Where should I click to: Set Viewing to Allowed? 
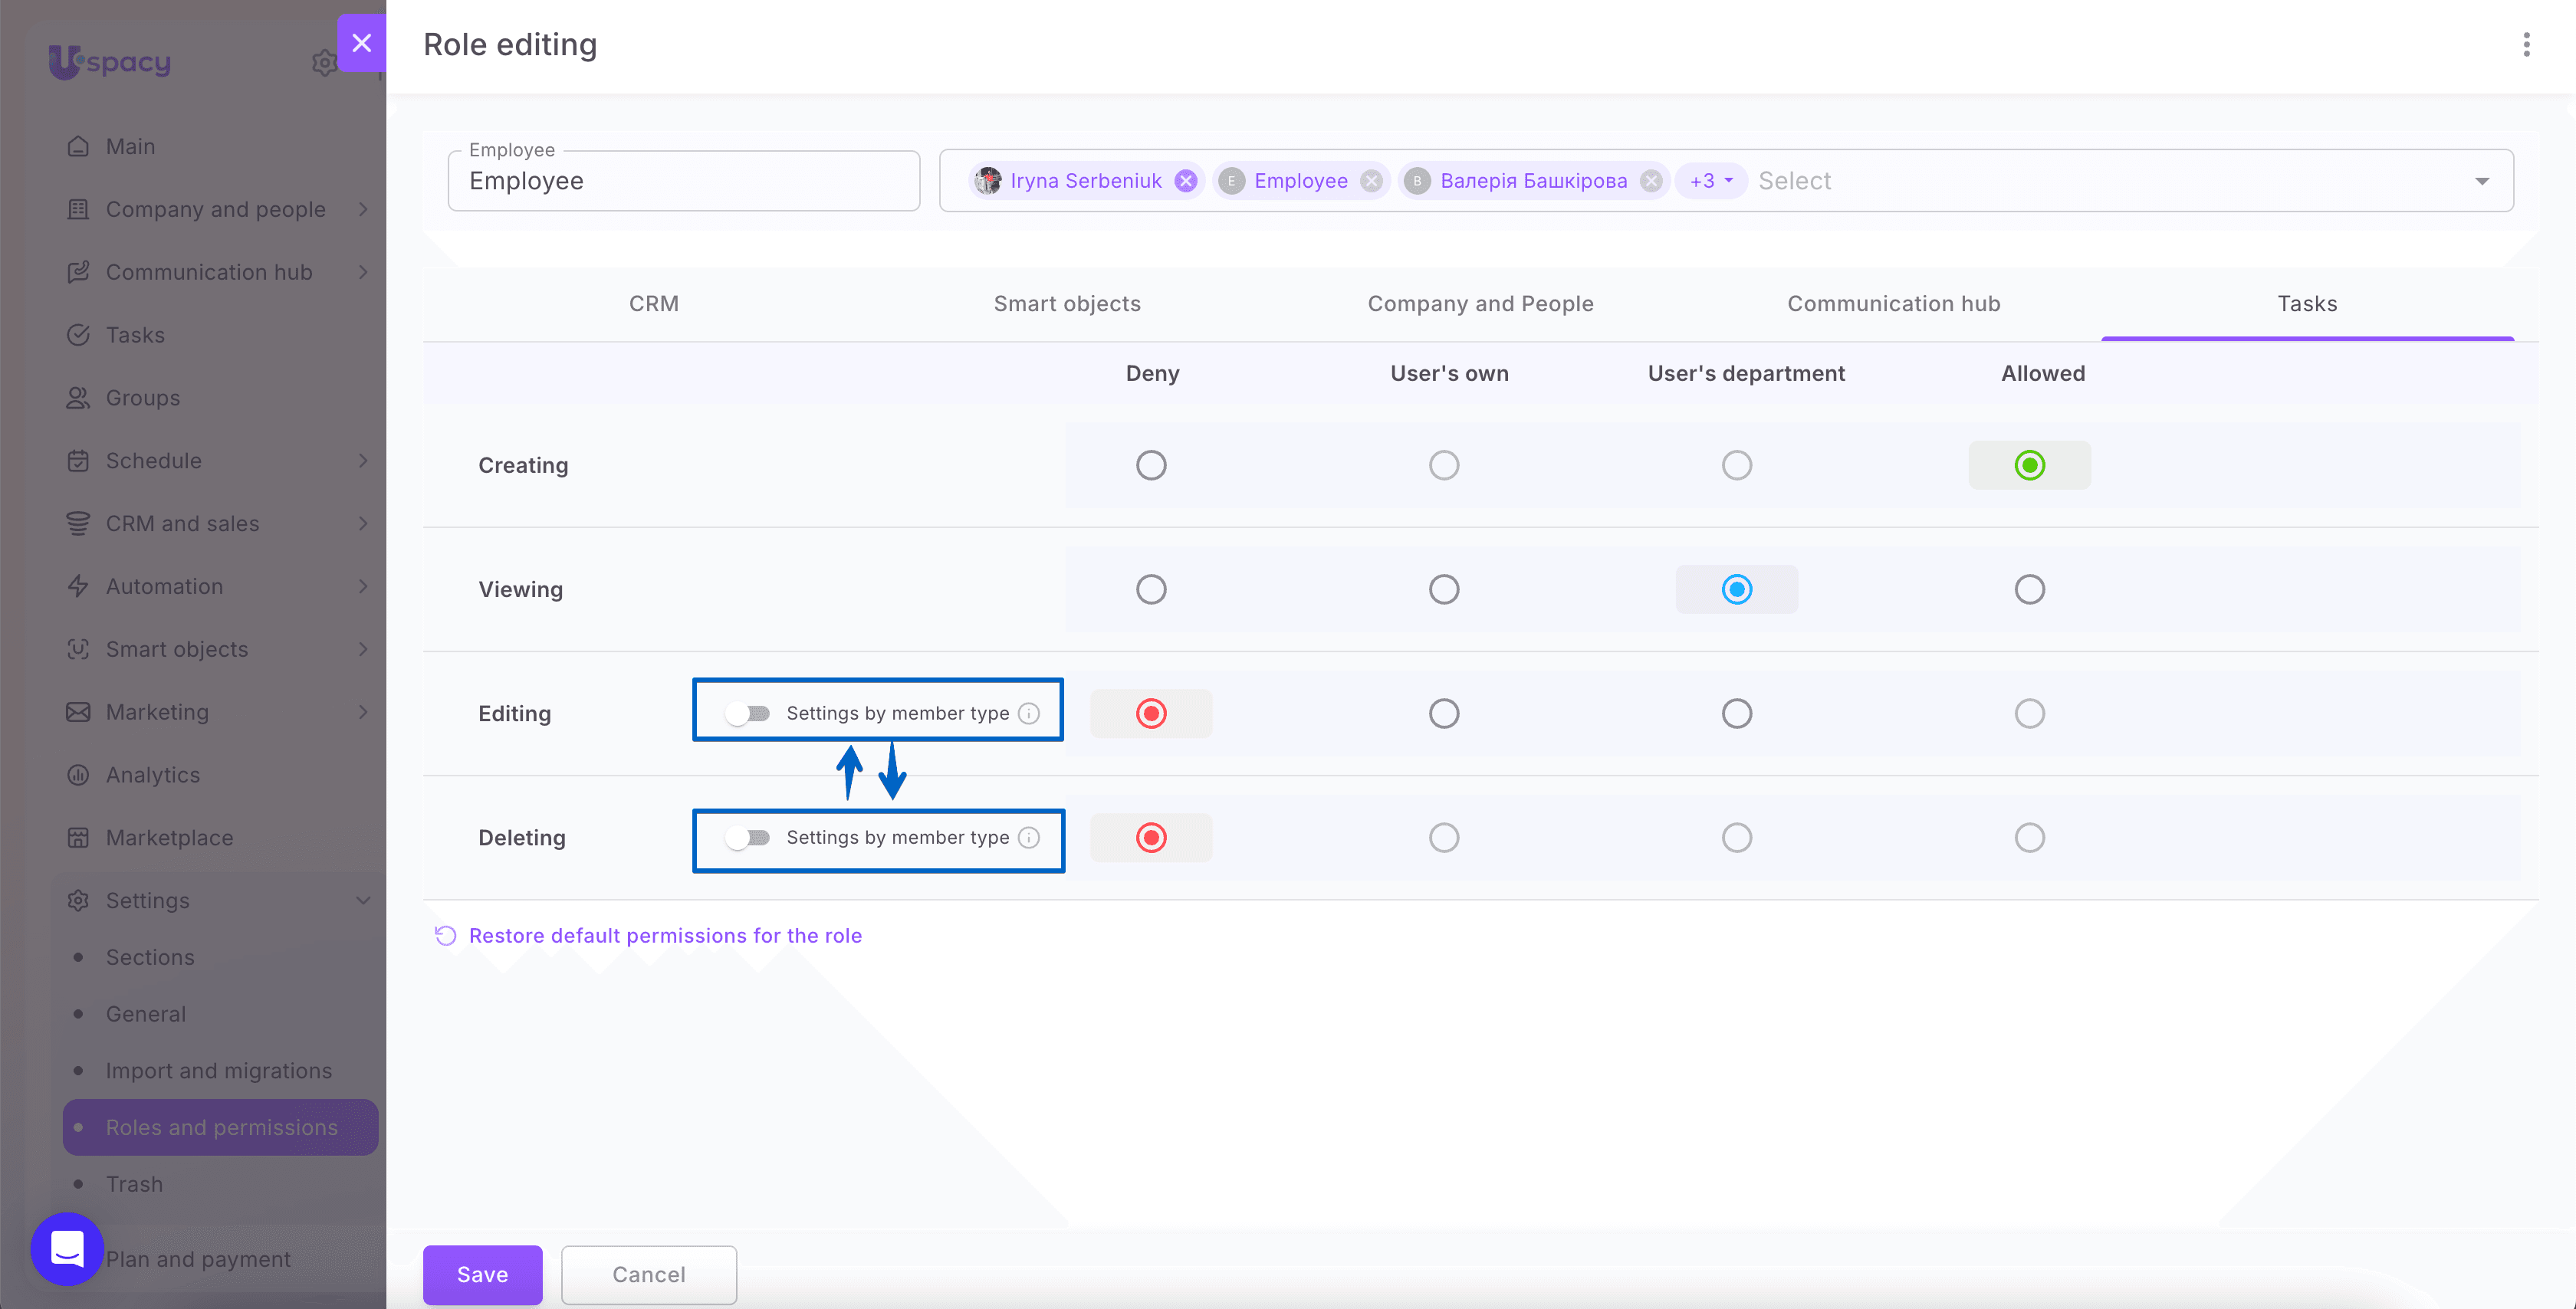tap(2030, 589)
